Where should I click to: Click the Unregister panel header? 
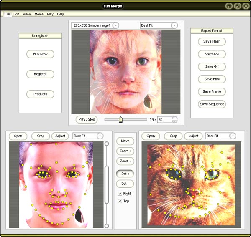point(40,36)
